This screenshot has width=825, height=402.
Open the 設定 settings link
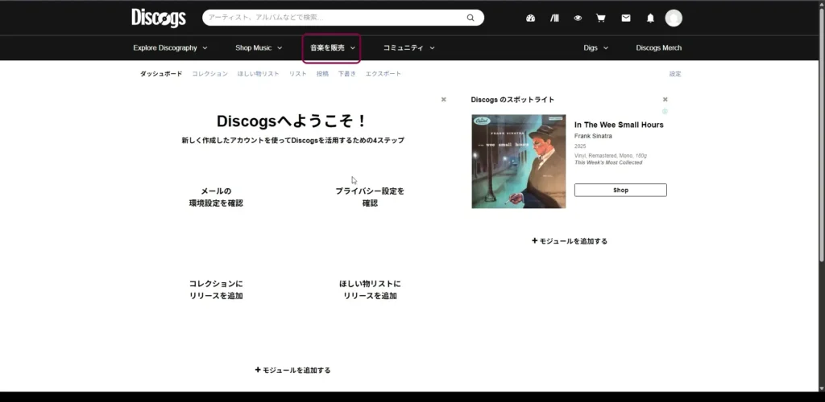pos(674,74)
